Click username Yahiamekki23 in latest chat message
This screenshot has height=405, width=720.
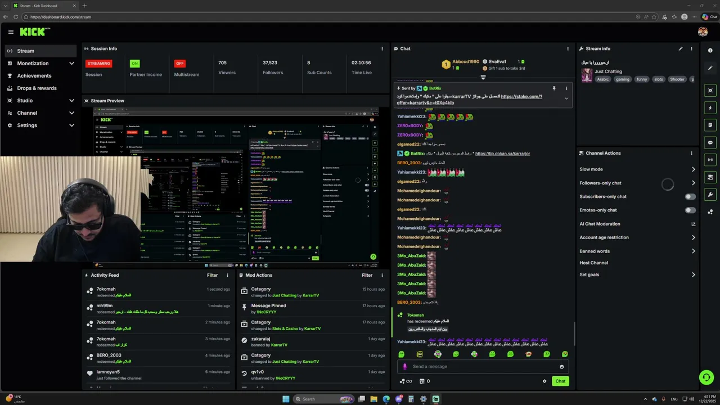tap(412, 342)
